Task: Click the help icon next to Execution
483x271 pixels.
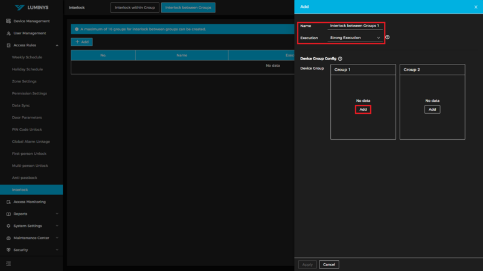Action: [x=387, y=37]
